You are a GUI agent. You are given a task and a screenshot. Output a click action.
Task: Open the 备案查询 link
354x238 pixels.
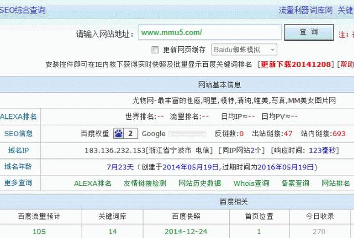295,183
